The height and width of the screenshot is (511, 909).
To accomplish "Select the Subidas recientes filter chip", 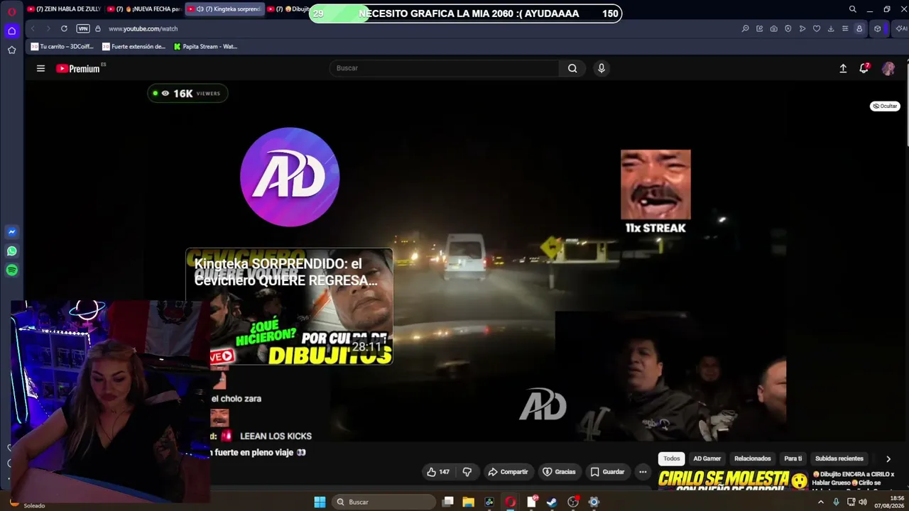I will point(839,458).
